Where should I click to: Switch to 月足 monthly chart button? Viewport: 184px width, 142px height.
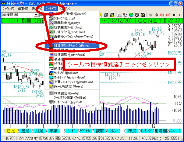[39, 131]
